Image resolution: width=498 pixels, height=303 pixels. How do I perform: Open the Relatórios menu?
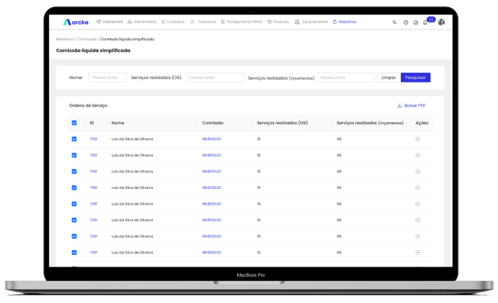coord(344,22)
